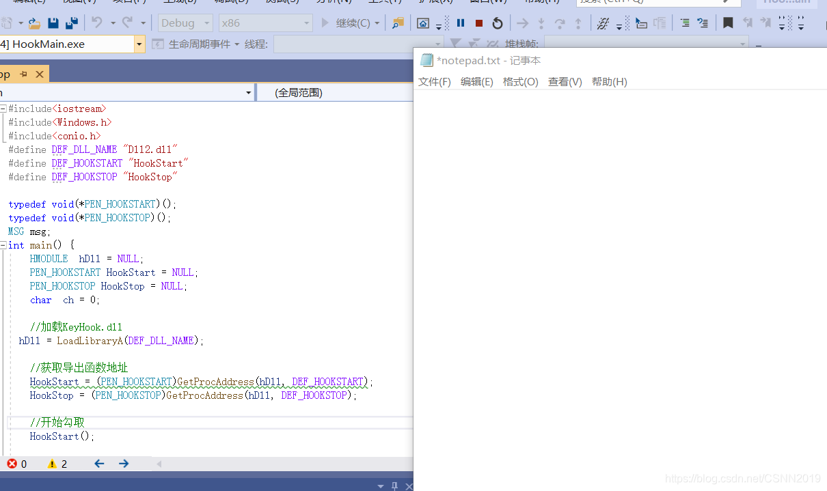Navigate backward with the left blue arrow
This screenshot has height=491, width=827.
point(99,464)
